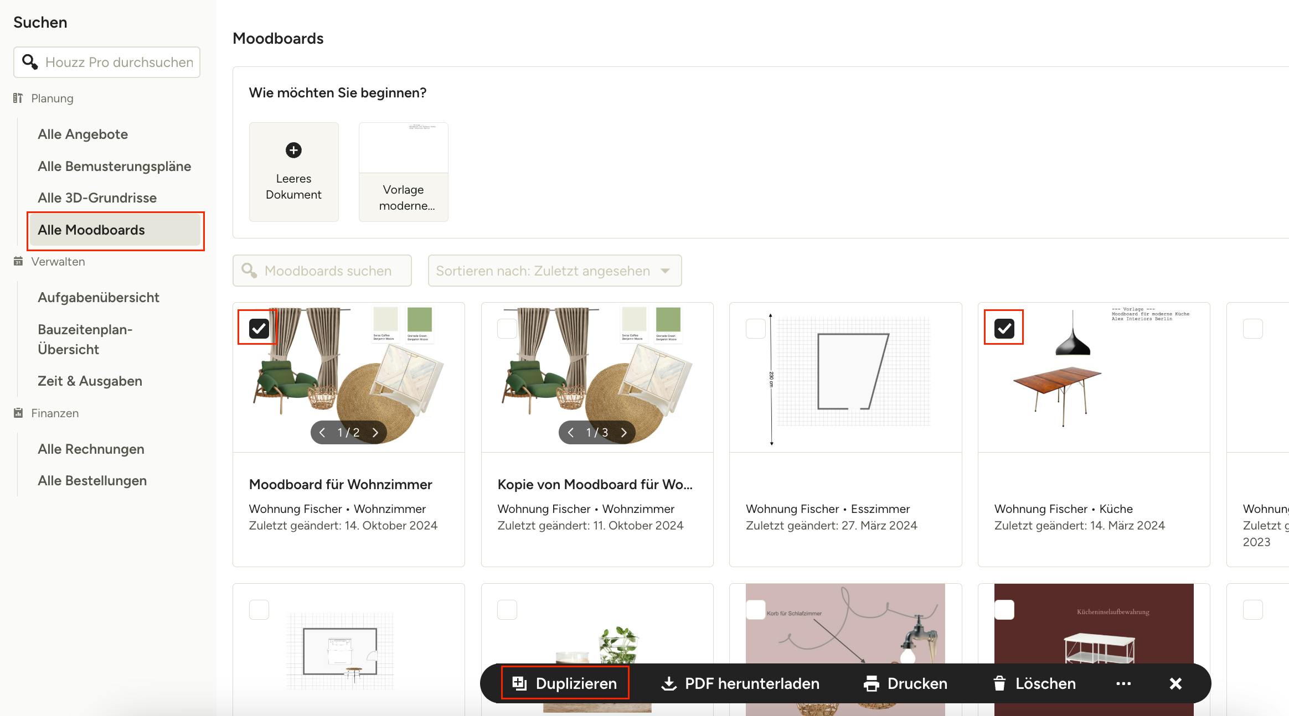
Task: Open the Sortieren nach dropdown
Action: click(x=554, y=271)
